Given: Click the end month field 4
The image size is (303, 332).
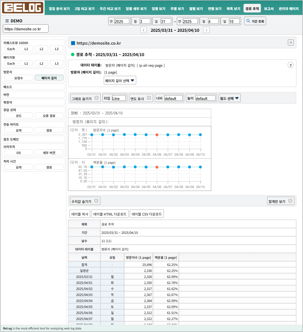Looking at the screenshot, I should click(213, 21).
